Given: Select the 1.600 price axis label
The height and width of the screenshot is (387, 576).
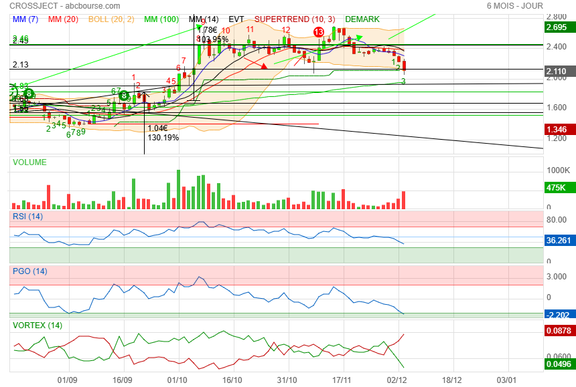Looking at the screenshot, I should tap(557, 108).
